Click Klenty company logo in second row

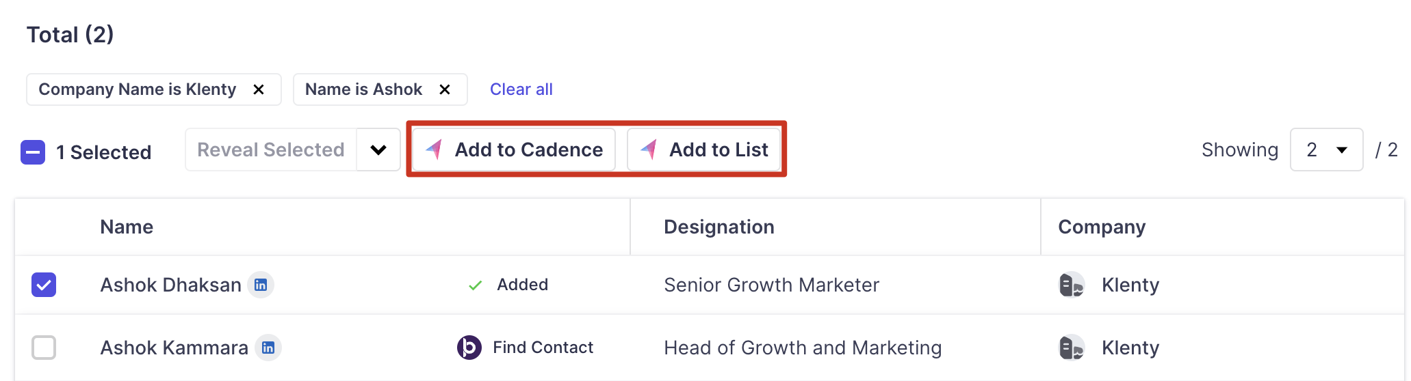point(1071,348)
